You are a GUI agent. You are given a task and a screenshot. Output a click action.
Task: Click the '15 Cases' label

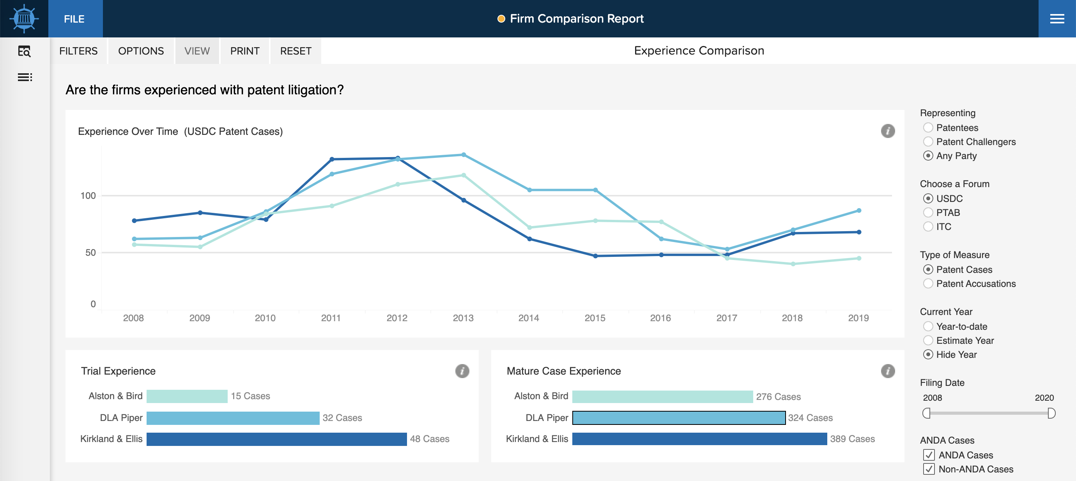pos(250,396)
